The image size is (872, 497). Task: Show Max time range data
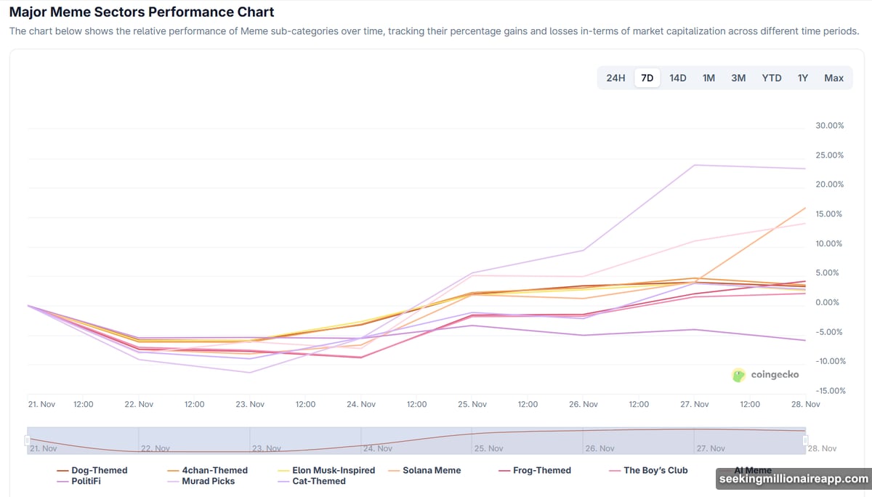833,78
